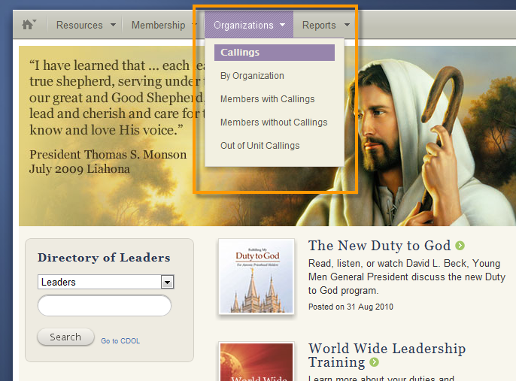Open World Wide Leadership Training article
Viewport: 516px width, 381px height.
coord(387,355)
